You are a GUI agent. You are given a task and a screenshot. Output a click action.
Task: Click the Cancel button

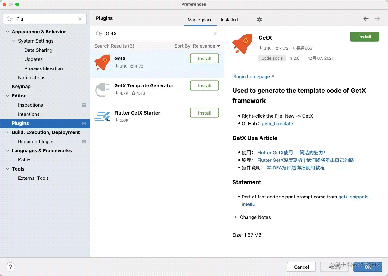[x=301, y=267]
